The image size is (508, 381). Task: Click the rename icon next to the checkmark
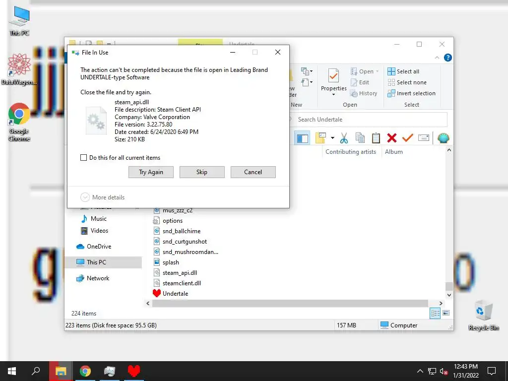coord(424,138)
